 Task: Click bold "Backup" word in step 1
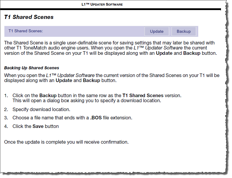pyautogui.click(x=48, y=96)
